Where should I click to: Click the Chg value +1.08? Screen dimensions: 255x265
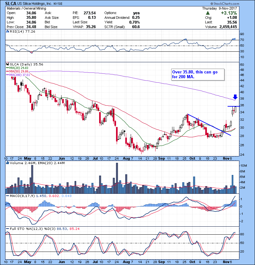click(232, 18)
